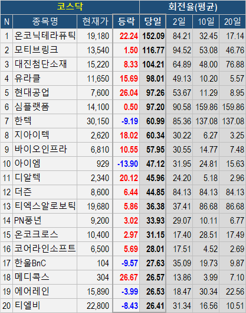Click the 20.12 change value for 디알텍
The width and height of the screenshot is (246, 313).
point(129,178)
